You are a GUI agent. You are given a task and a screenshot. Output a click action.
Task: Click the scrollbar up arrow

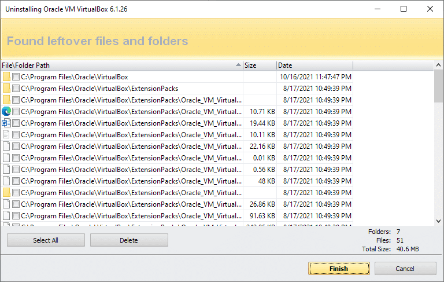(438, 65)
